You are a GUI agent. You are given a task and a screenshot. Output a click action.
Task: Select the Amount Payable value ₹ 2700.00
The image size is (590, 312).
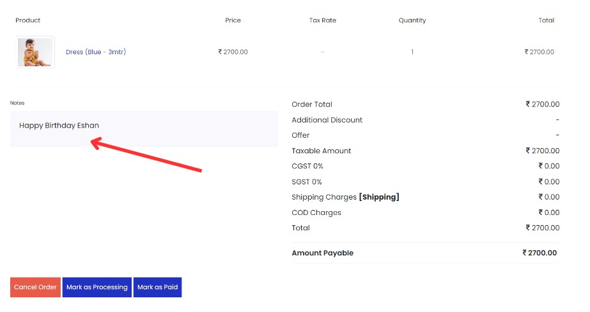pyautogui.click(x=540, y=253)
